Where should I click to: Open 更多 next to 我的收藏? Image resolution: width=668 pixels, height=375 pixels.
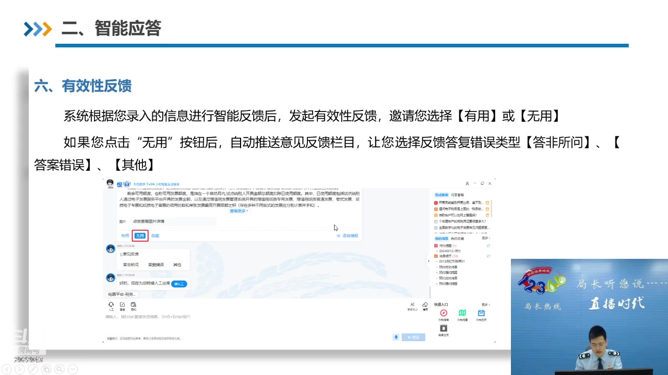(486, 238)
